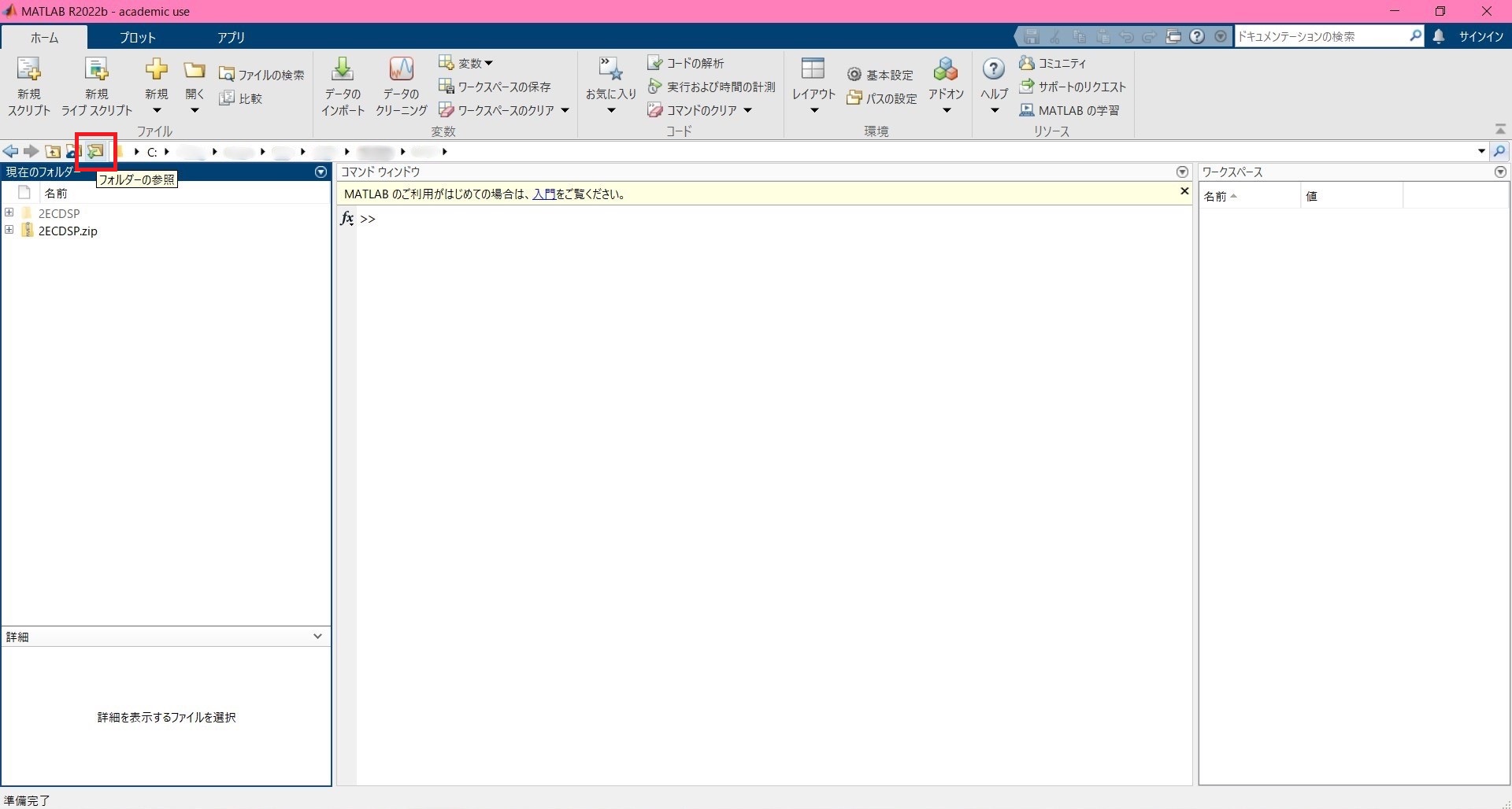This screenshot has width=1512, height=809.
Task: Click ワークスペースの保存 to save workspace
Action: pyautogui.click(x=495, y=87)
